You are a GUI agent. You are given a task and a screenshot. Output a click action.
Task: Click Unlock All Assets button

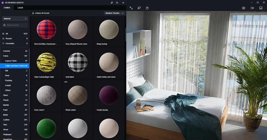click(41, 13)
